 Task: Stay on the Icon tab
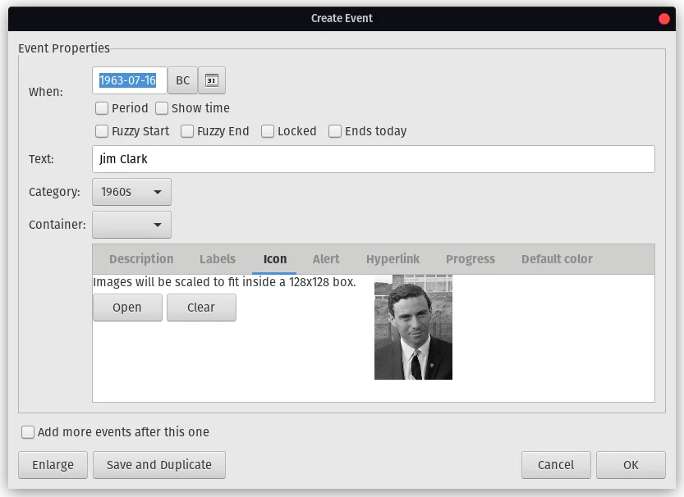coord(274,259)
